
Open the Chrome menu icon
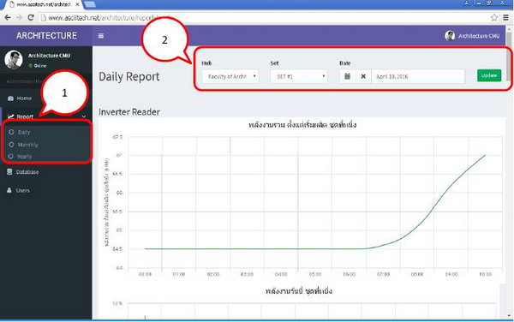[x=506, y=18]
